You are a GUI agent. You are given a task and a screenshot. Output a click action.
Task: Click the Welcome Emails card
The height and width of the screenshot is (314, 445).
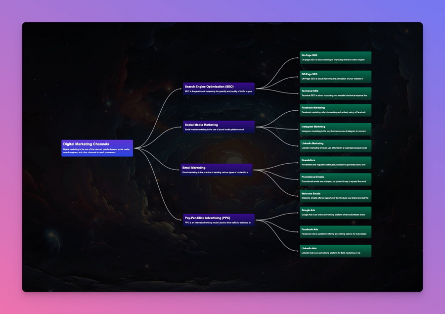click(335, 196)
